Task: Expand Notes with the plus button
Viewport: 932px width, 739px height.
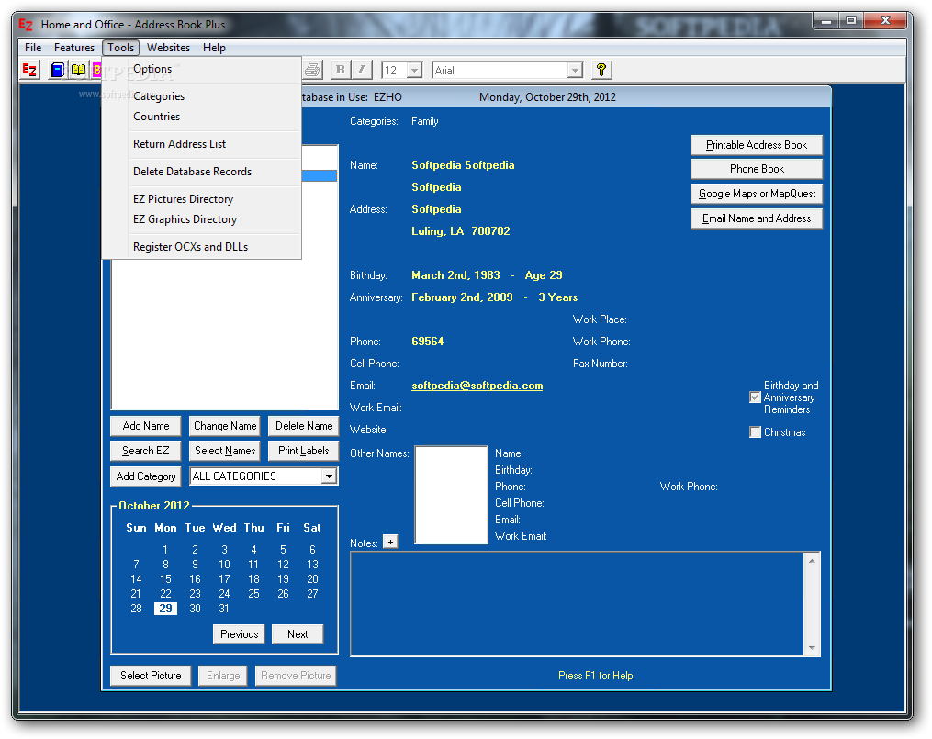Action: [390, 542]
